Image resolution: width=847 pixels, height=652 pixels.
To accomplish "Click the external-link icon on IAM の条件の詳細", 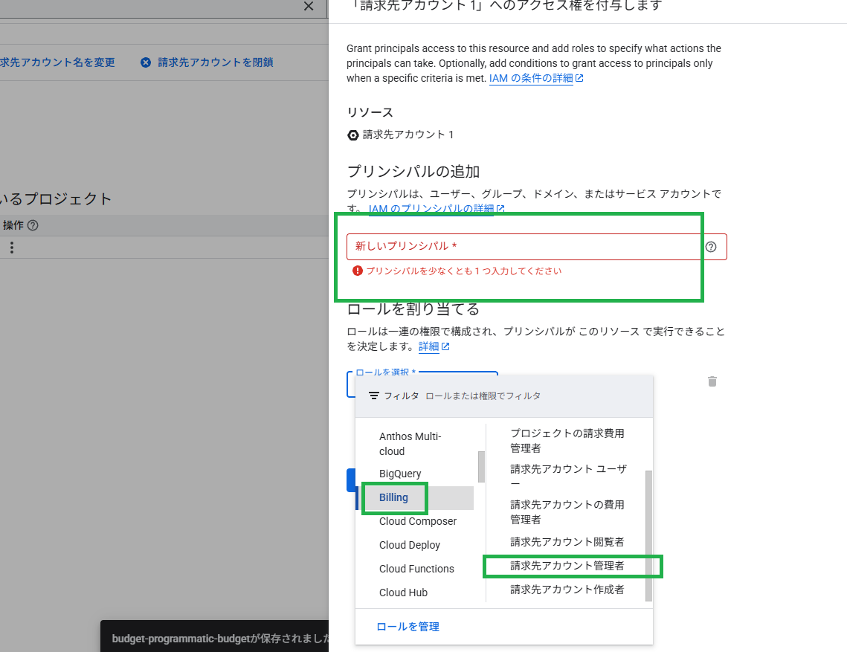I will (579, 77).
